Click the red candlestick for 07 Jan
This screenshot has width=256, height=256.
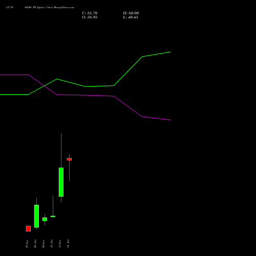[x=28, y=229]
